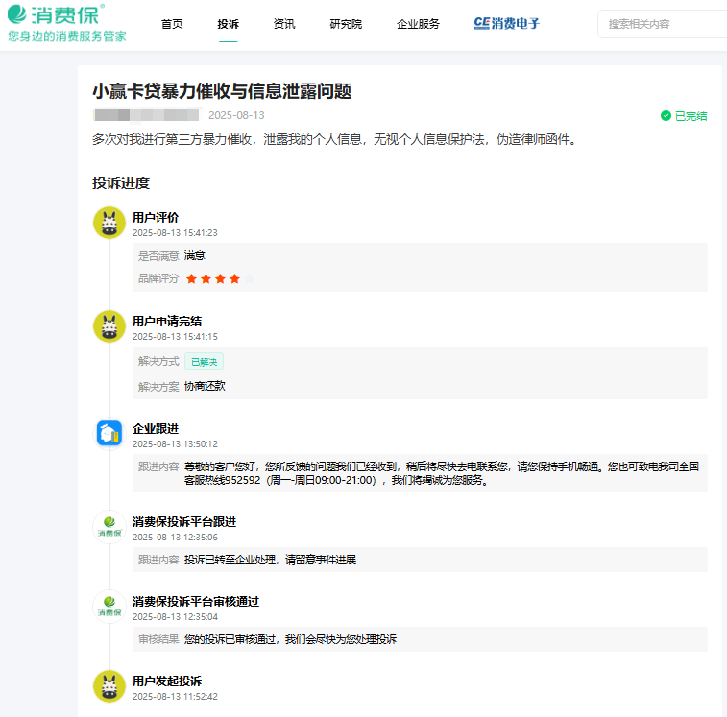
Task: Click the 投诉进度 section heading
Action: [x=121, y=183]
